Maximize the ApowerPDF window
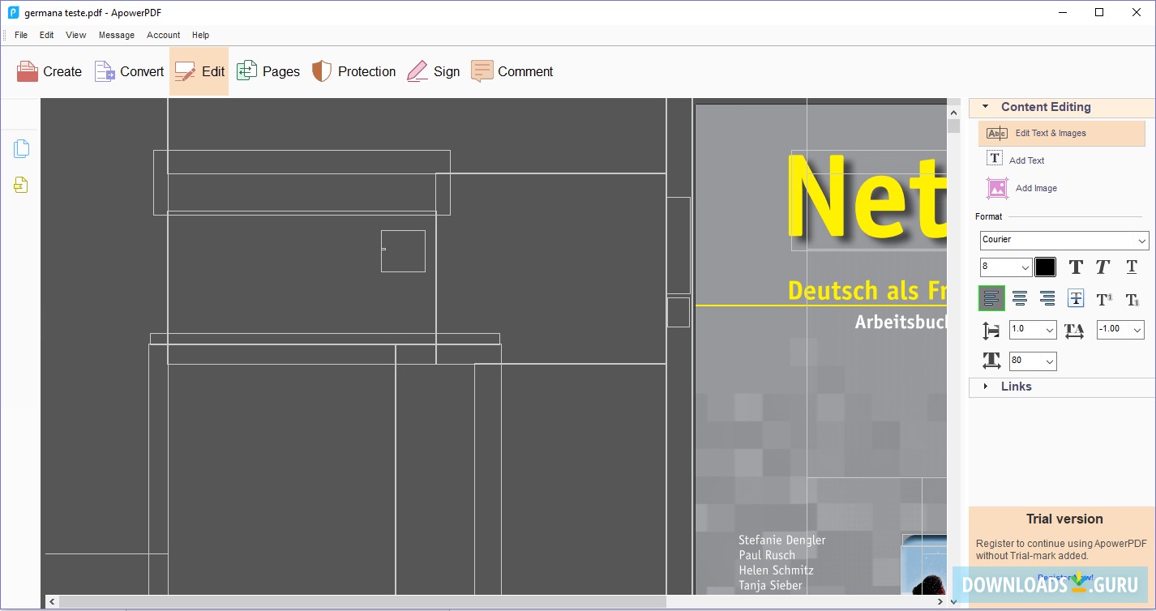 coord(1099,12)
